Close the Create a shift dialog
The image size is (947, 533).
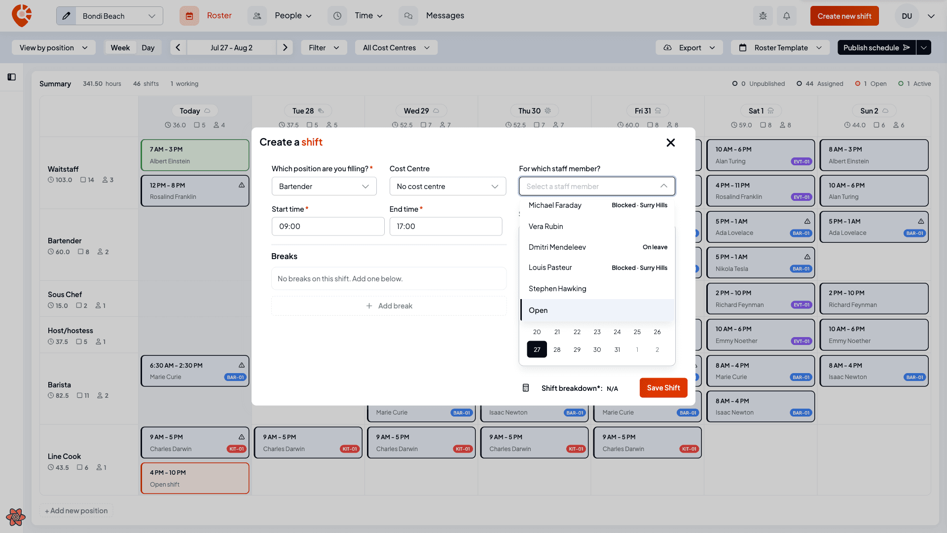[671, 143]
